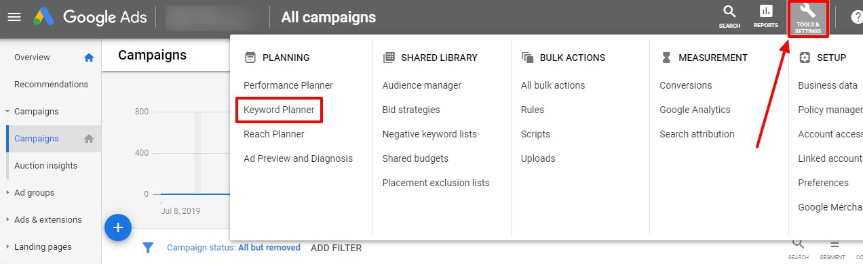Open the Help question mark icon
The width and height of the screenshot is (863, 264).
[x=857, y=17]
